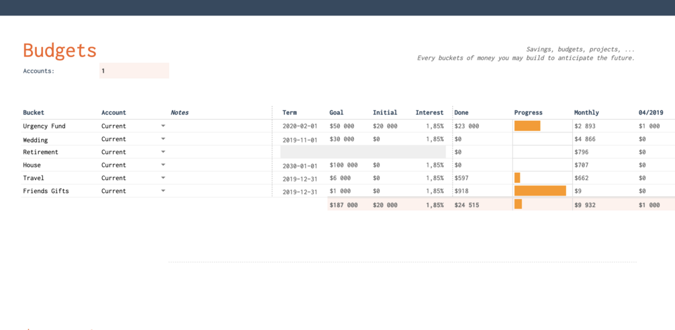
Task: Select the Urgency Fund progress bar
Action: pyautogui.click(x=527, y=126)
